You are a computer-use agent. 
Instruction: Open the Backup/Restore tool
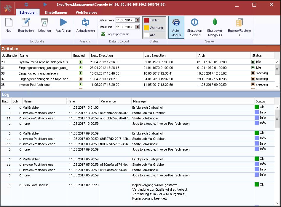(239, 23)
